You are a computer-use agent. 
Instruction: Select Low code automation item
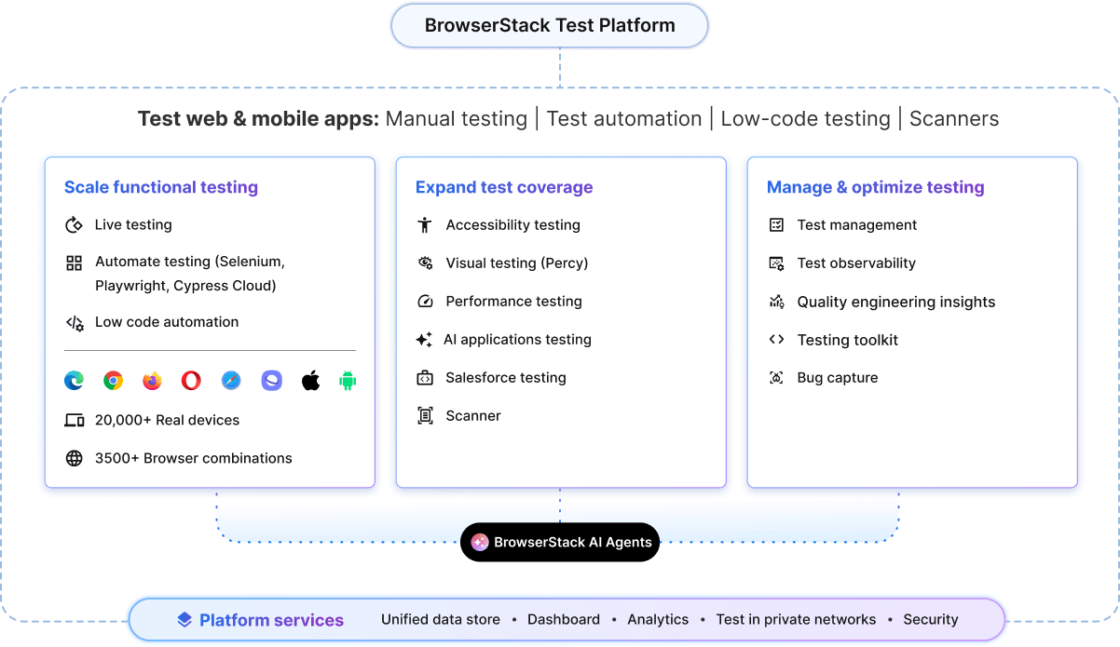coord(167,322)
